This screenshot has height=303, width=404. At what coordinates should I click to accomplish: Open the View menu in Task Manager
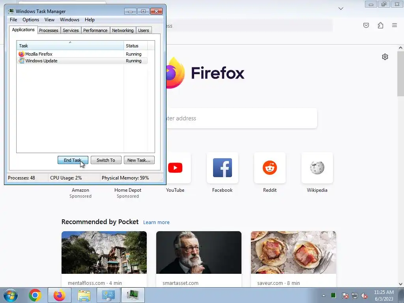coord(49,20)
